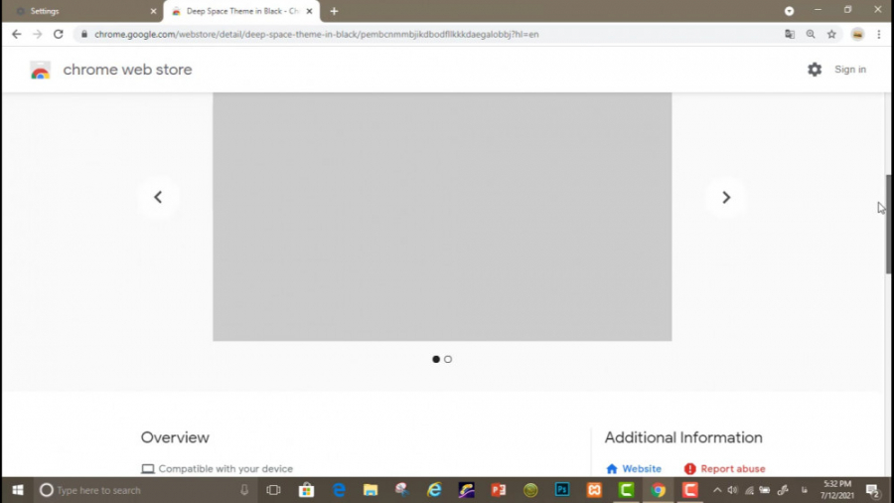894x503 pixels.
Task: Open the translate page icon
Action: [x=790, y=34]
